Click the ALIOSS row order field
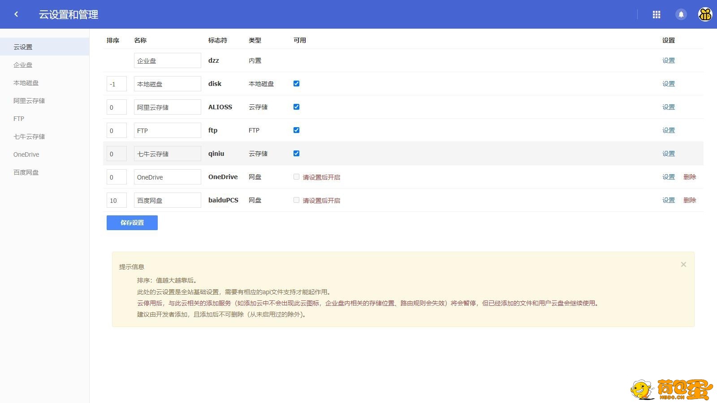The width and height of the screenshot is (717, 403). 117,107
